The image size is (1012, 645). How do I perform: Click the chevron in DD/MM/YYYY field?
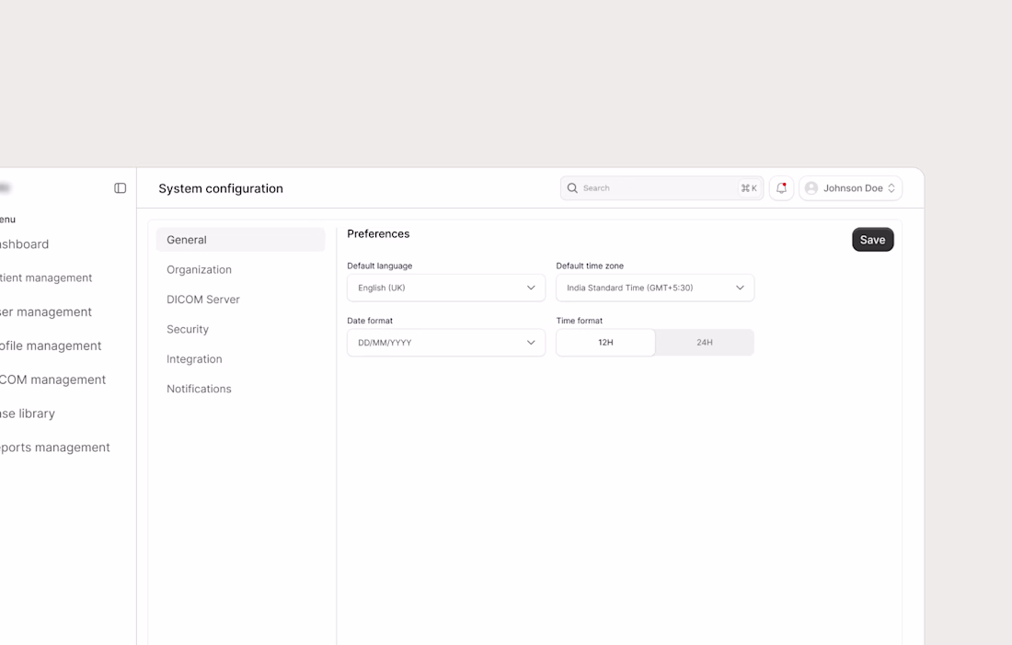(531, 343)
